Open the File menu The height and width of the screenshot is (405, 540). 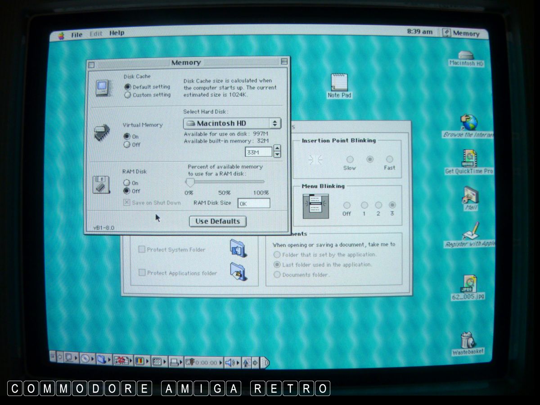click(76, 34)
